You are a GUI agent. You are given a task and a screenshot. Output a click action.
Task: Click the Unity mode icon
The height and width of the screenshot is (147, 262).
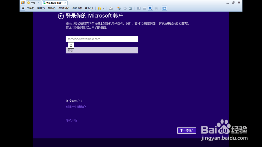coord(156,8)
